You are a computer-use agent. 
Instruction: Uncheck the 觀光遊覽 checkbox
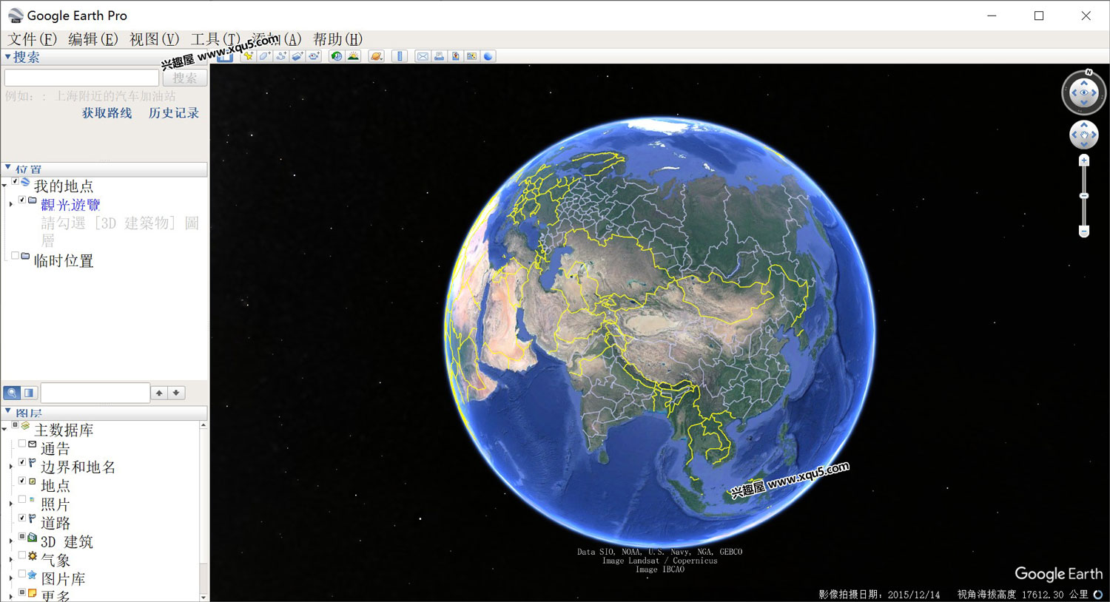point(22,200)
